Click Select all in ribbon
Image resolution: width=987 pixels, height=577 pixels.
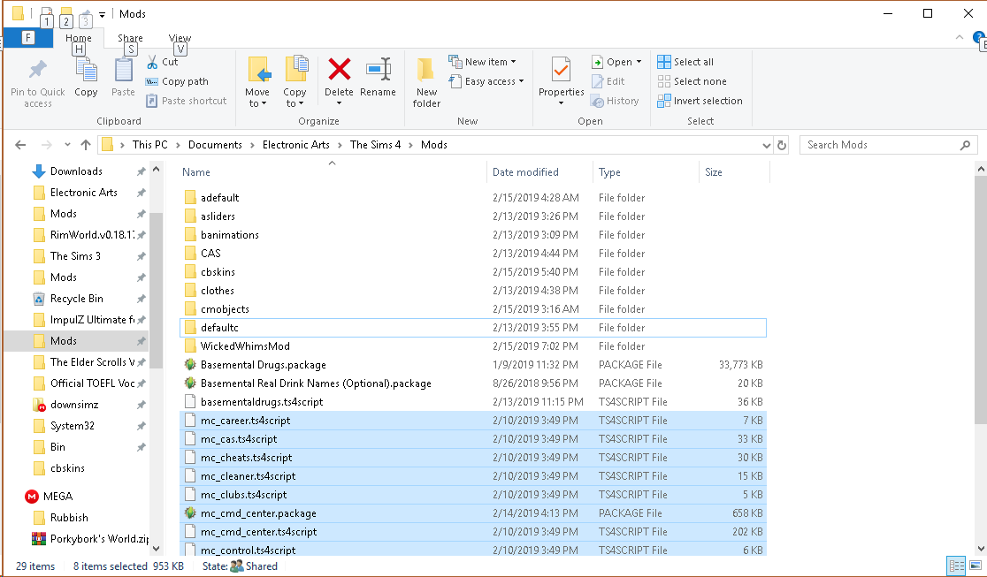(685, 62)
